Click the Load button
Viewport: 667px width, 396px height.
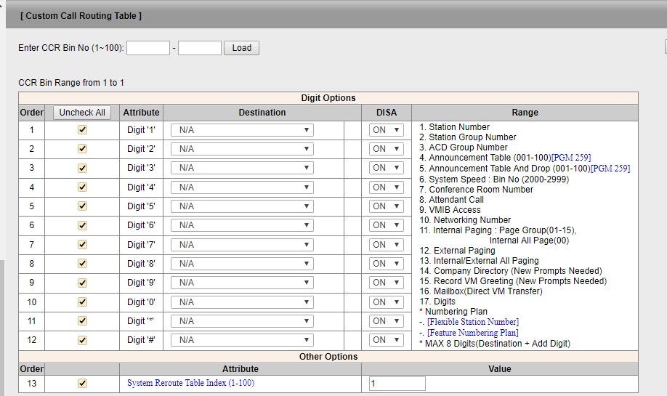click(241, 48)
